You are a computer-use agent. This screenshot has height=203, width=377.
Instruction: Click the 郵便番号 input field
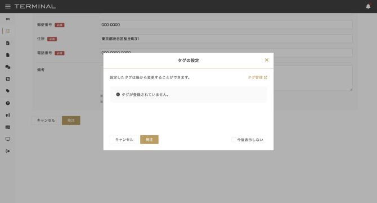click(226, 25)
